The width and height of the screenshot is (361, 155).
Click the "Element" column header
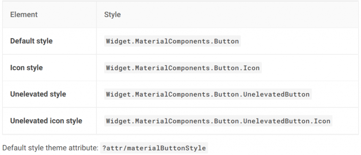24,15
